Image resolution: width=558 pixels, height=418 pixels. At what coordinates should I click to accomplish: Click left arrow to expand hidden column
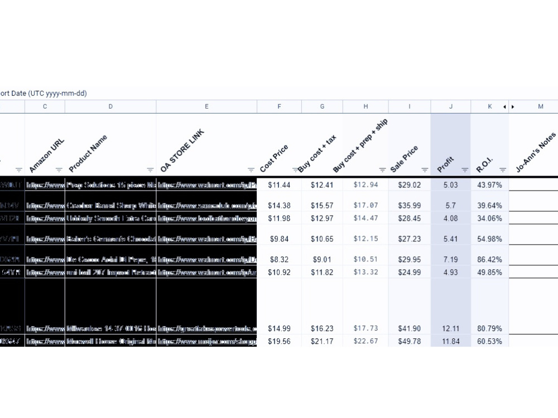tap(504, 106)
